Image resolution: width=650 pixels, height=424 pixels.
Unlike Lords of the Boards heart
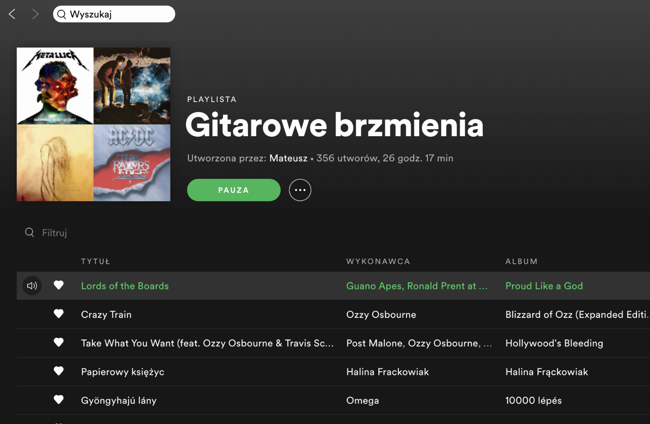tap(58, 285)
